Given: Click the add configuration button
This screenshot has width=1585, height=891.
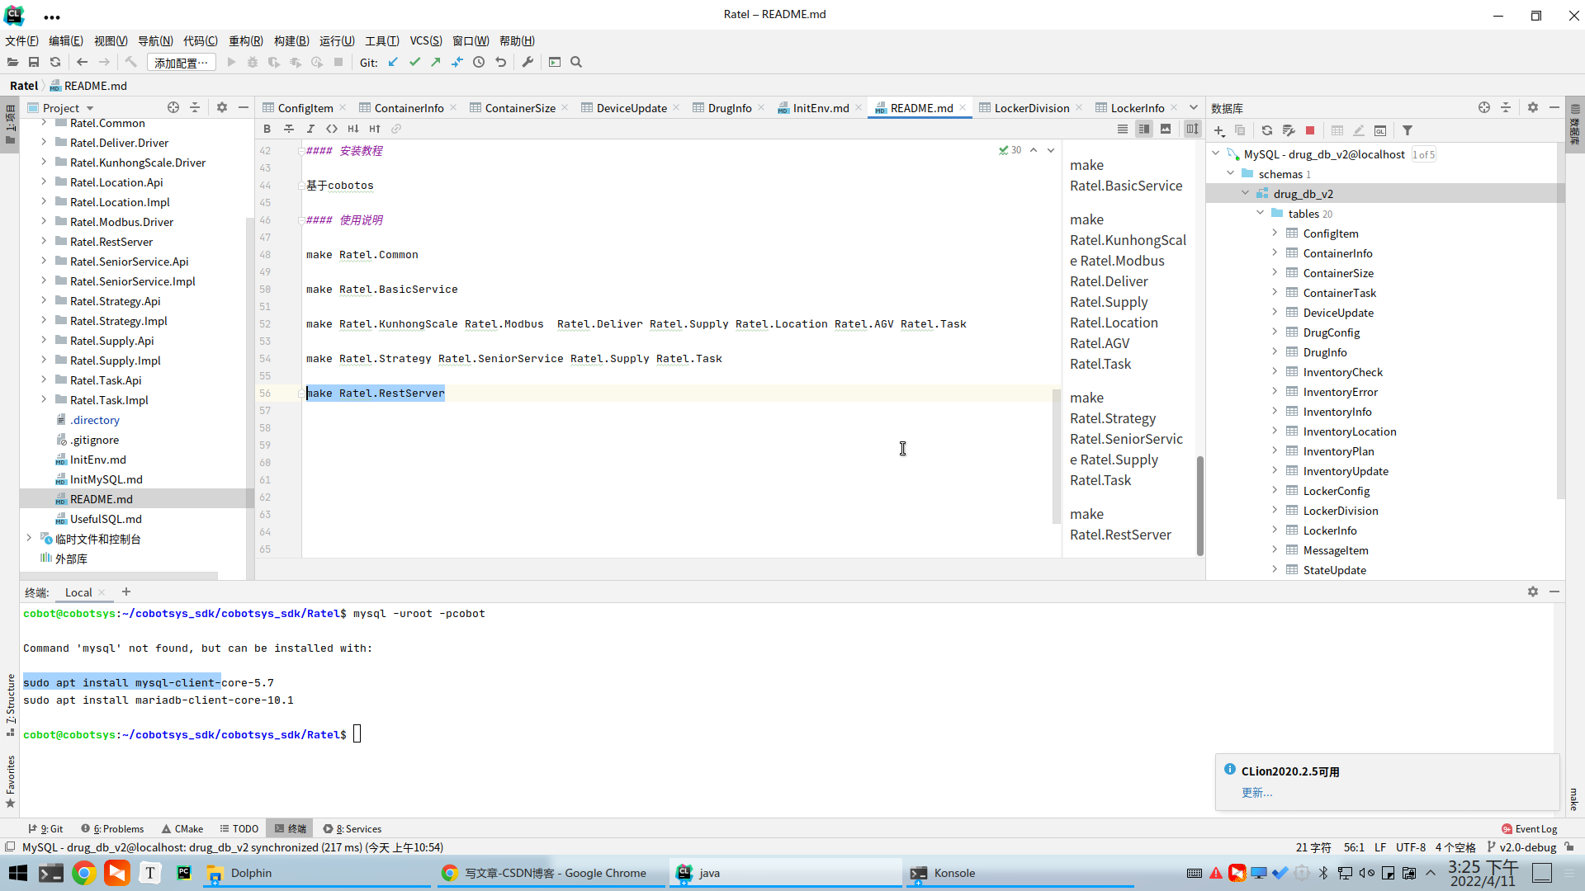Looking at the screenshot, I should pos(181,63).
